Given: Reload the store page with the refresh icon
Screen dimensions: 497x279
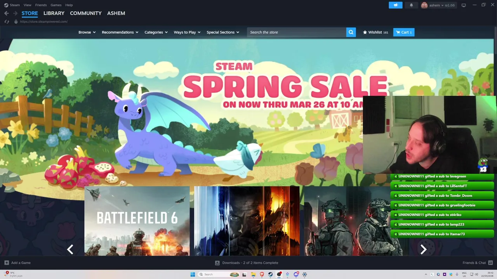Looking at the screenshot, I should pos(7,22).
